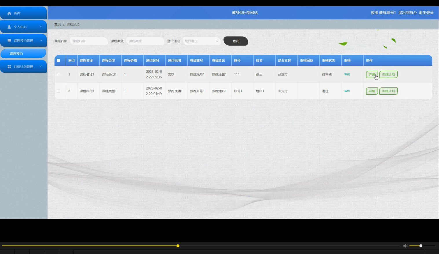Click the home icon in sidebar

(x=9, y=13)
